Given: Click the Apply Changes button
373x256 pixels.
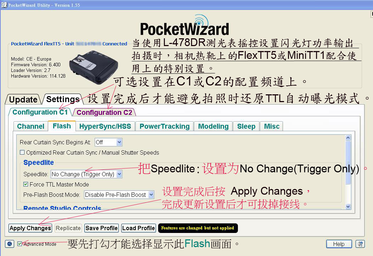Looking at the screenshot, I should (x=30, y=228).
